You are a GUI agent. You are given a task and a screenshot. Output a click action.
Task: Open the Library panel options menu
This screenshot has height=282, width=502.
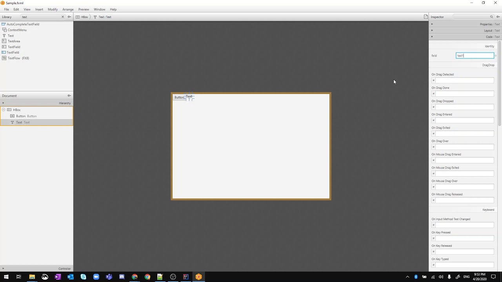click(x=69, y=17)
